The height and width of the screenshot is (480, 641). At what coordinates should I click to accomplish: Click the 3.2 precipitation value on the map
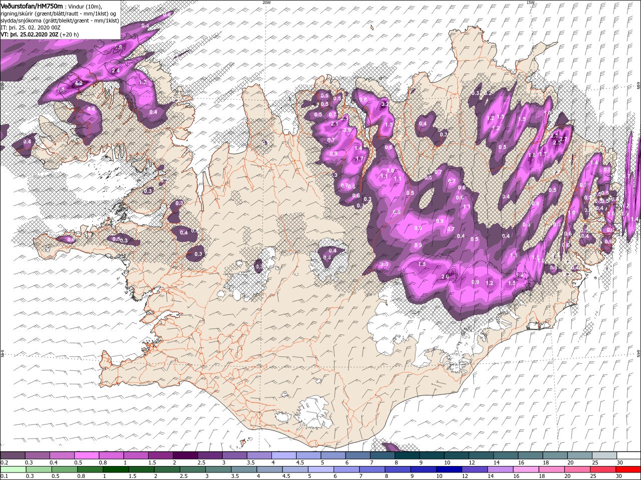point(385,104)
